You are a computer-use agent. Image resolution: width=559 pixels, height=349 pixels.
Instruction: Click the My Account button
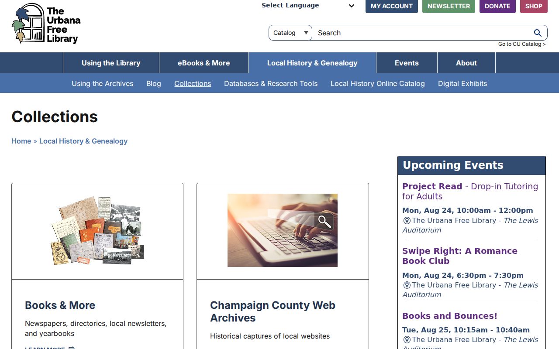click(392, 6)
